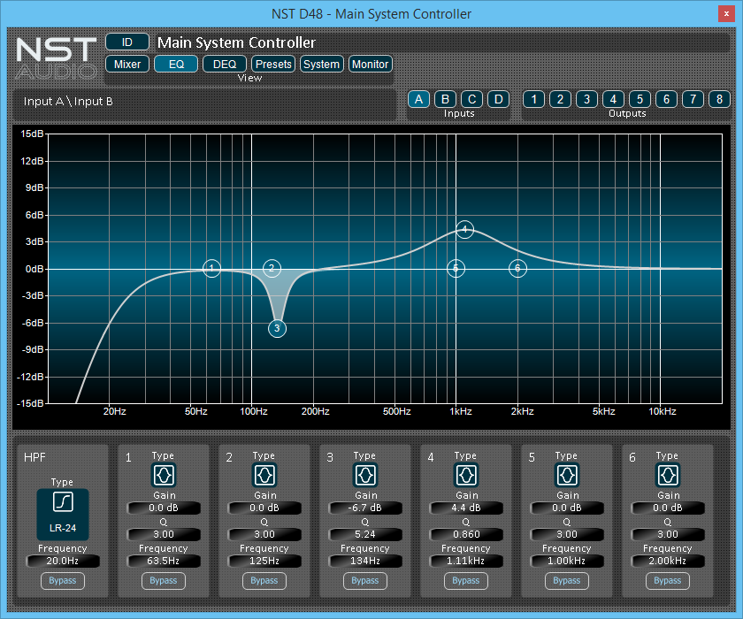The height and width of the screenshot is (619, 743).
Task: Select Output 2
Action: (560, 99)
